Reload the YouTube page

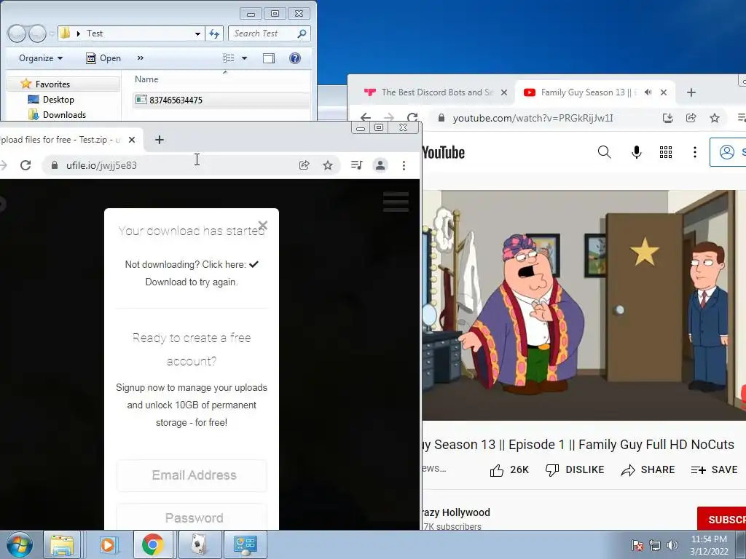(x=412, y=117)
